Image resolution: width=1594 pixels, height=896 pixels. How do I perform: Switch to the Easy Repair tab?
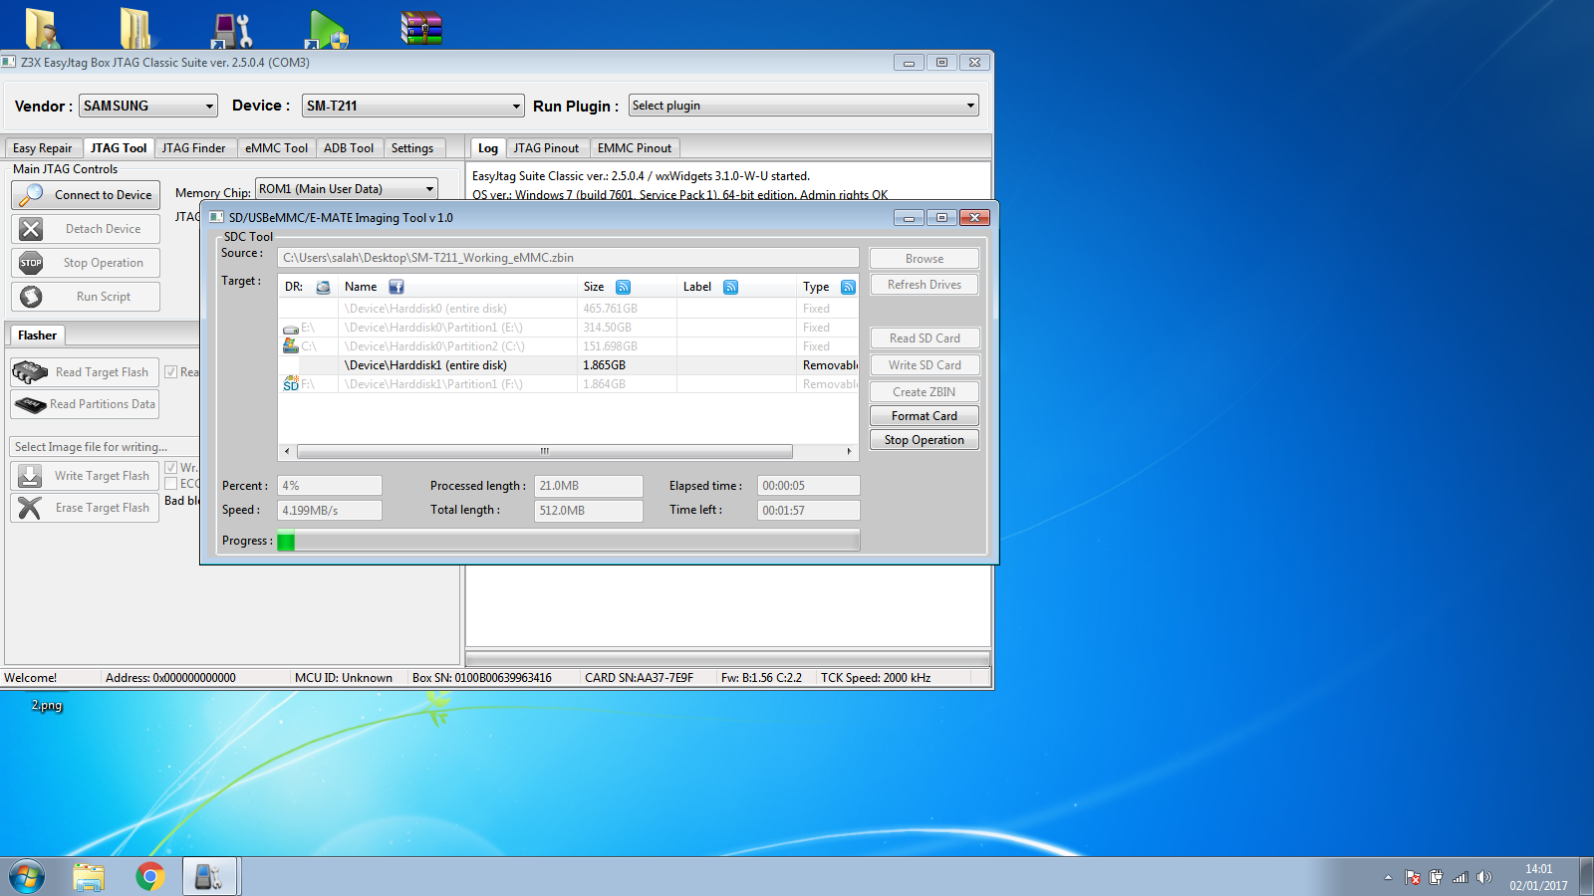click(x=42, y=148)
